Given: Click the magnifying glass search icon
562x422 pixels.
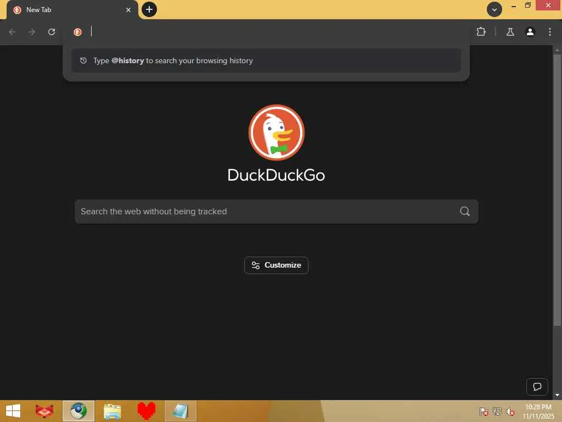Looking at the screenshot, I should [465, 212].
